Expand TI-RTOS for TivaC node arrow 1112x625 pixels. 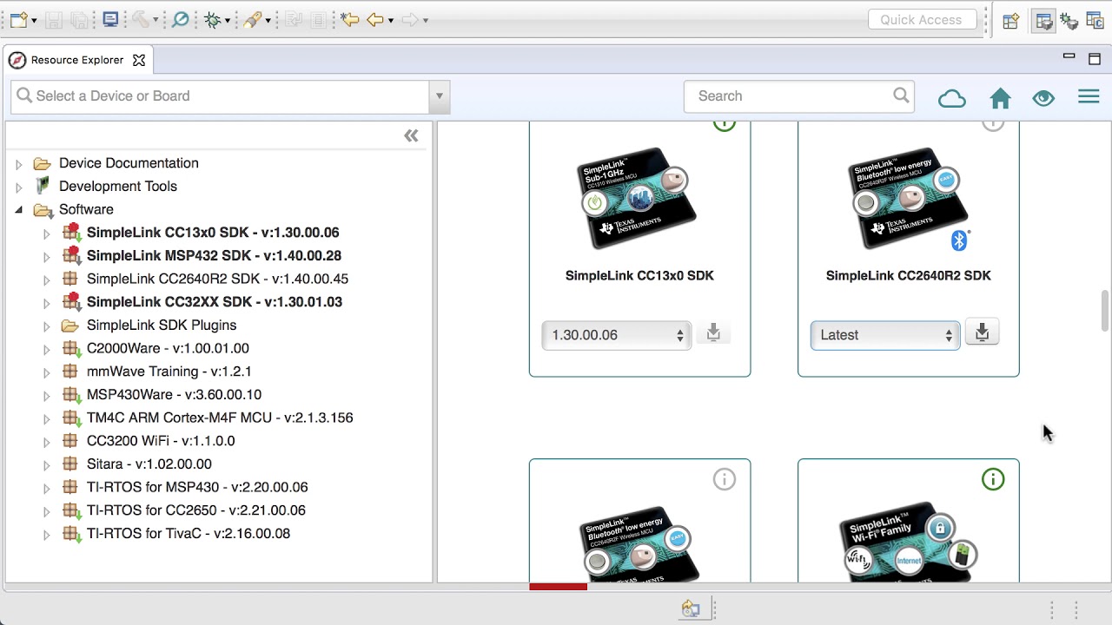[46, 535]
